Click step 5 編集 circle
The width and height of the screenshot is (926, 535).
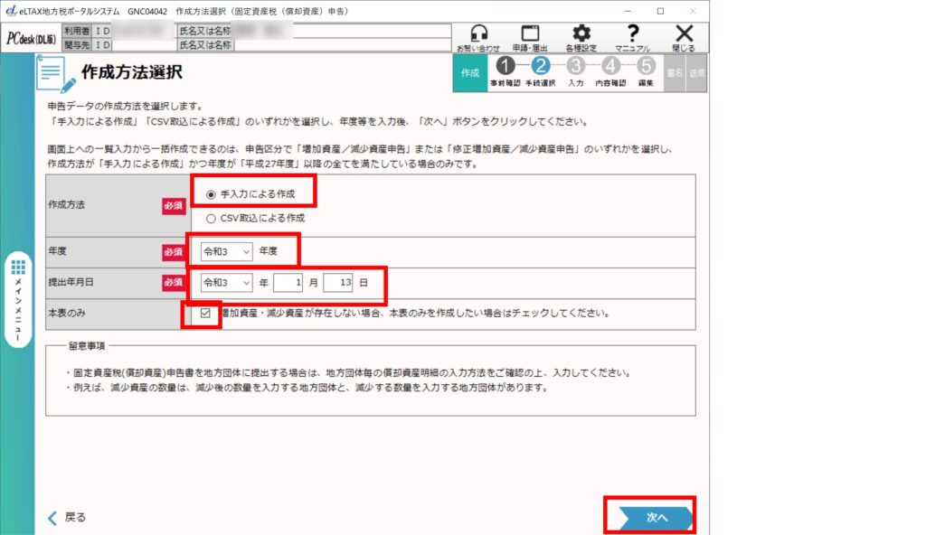[x=646, y=66]
